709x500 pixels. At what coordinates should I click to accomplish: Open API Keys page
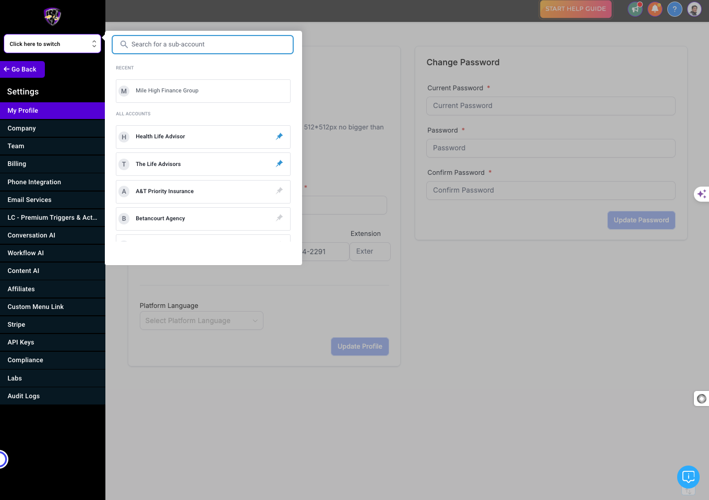tap(52, 342)
